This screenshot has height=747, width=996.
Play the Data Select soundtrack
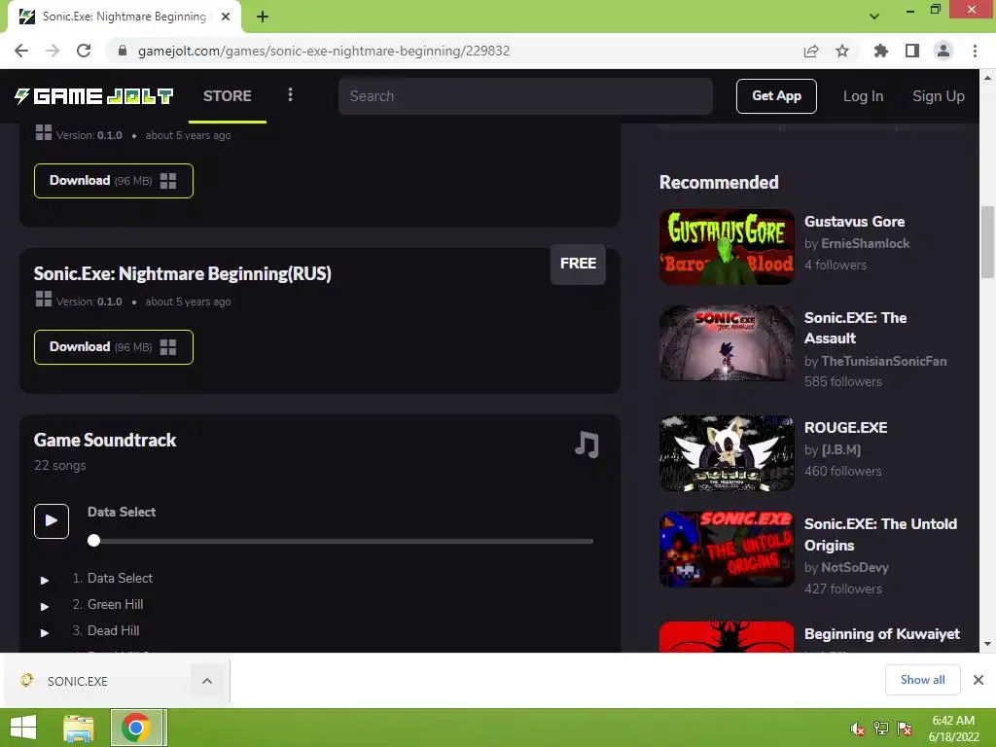(x=52, y=521)
